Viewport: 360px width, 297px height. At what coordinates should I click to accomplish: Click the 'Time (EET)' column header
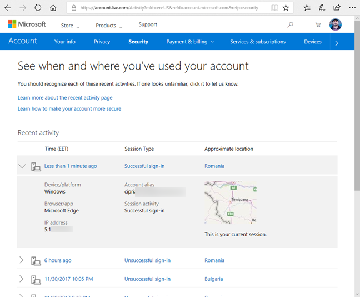[x=57, y=148]
